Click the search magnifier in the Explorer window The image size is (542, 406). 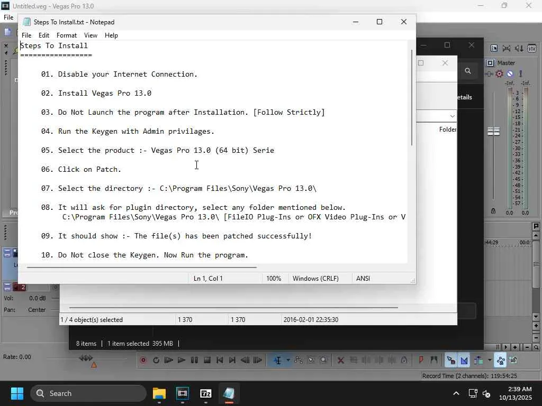pos(468,71)
